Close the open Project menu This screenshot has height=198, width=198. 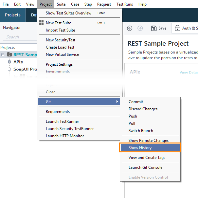(x=45, y=4)
